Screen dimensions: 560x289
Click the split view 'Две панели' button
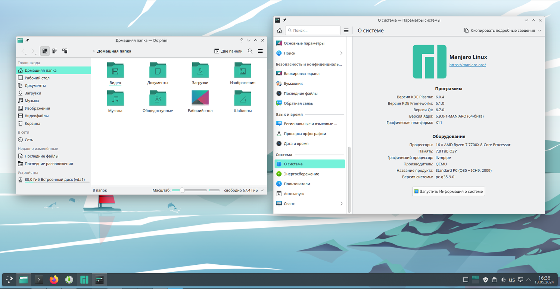click(228, 51)
